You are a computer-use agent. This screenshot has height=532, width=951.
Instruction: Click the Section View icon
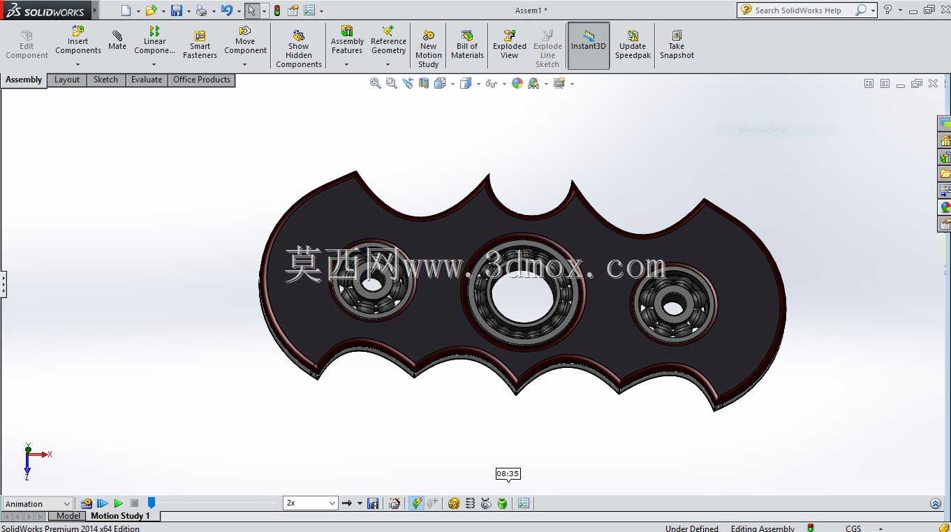(x=424, y=83)
